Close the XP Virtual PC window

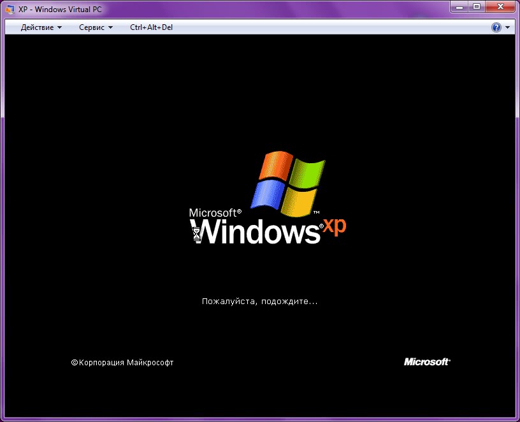500,6
